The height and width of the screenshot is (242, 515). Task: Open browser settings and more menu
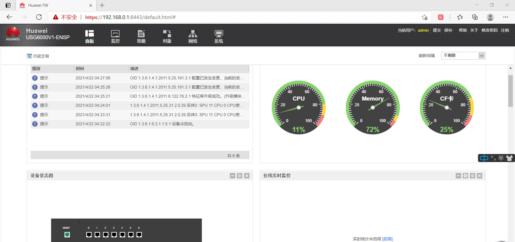pos(506,17)
